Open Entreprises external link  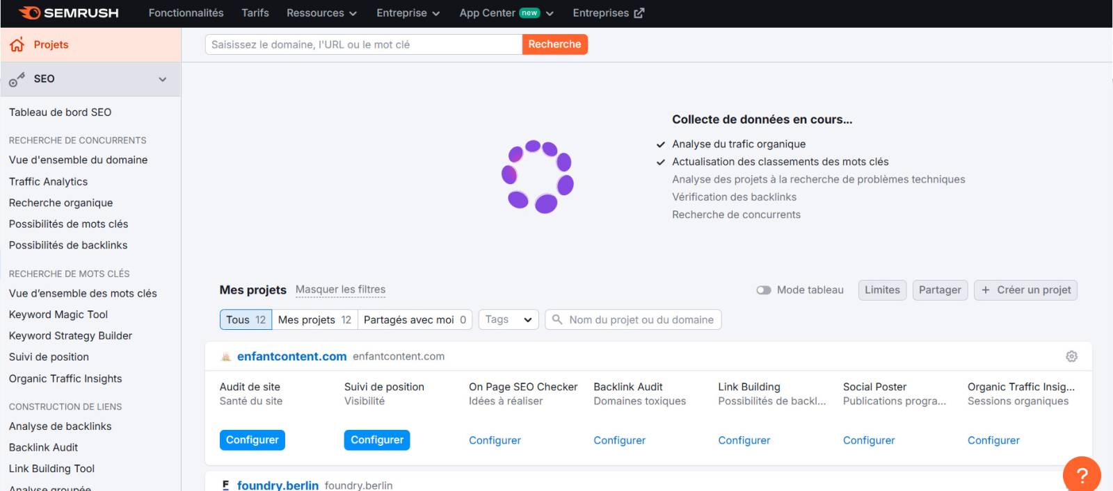coord(608,13)
